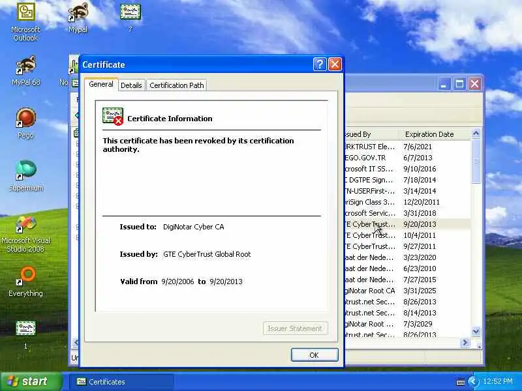Select the row expiring 3/31/2018
The width and height of the screenshot is (522, 391).
pyautogui.click(x=407, y=213)
